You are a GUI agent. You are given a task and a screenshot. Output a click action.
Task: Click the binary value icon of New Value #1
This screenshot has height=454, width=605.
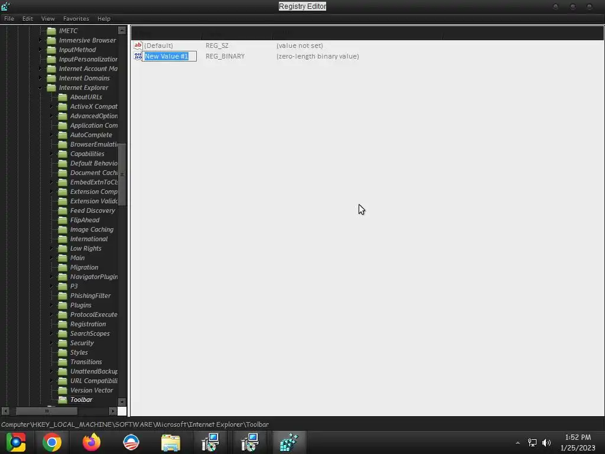(138, 56)
